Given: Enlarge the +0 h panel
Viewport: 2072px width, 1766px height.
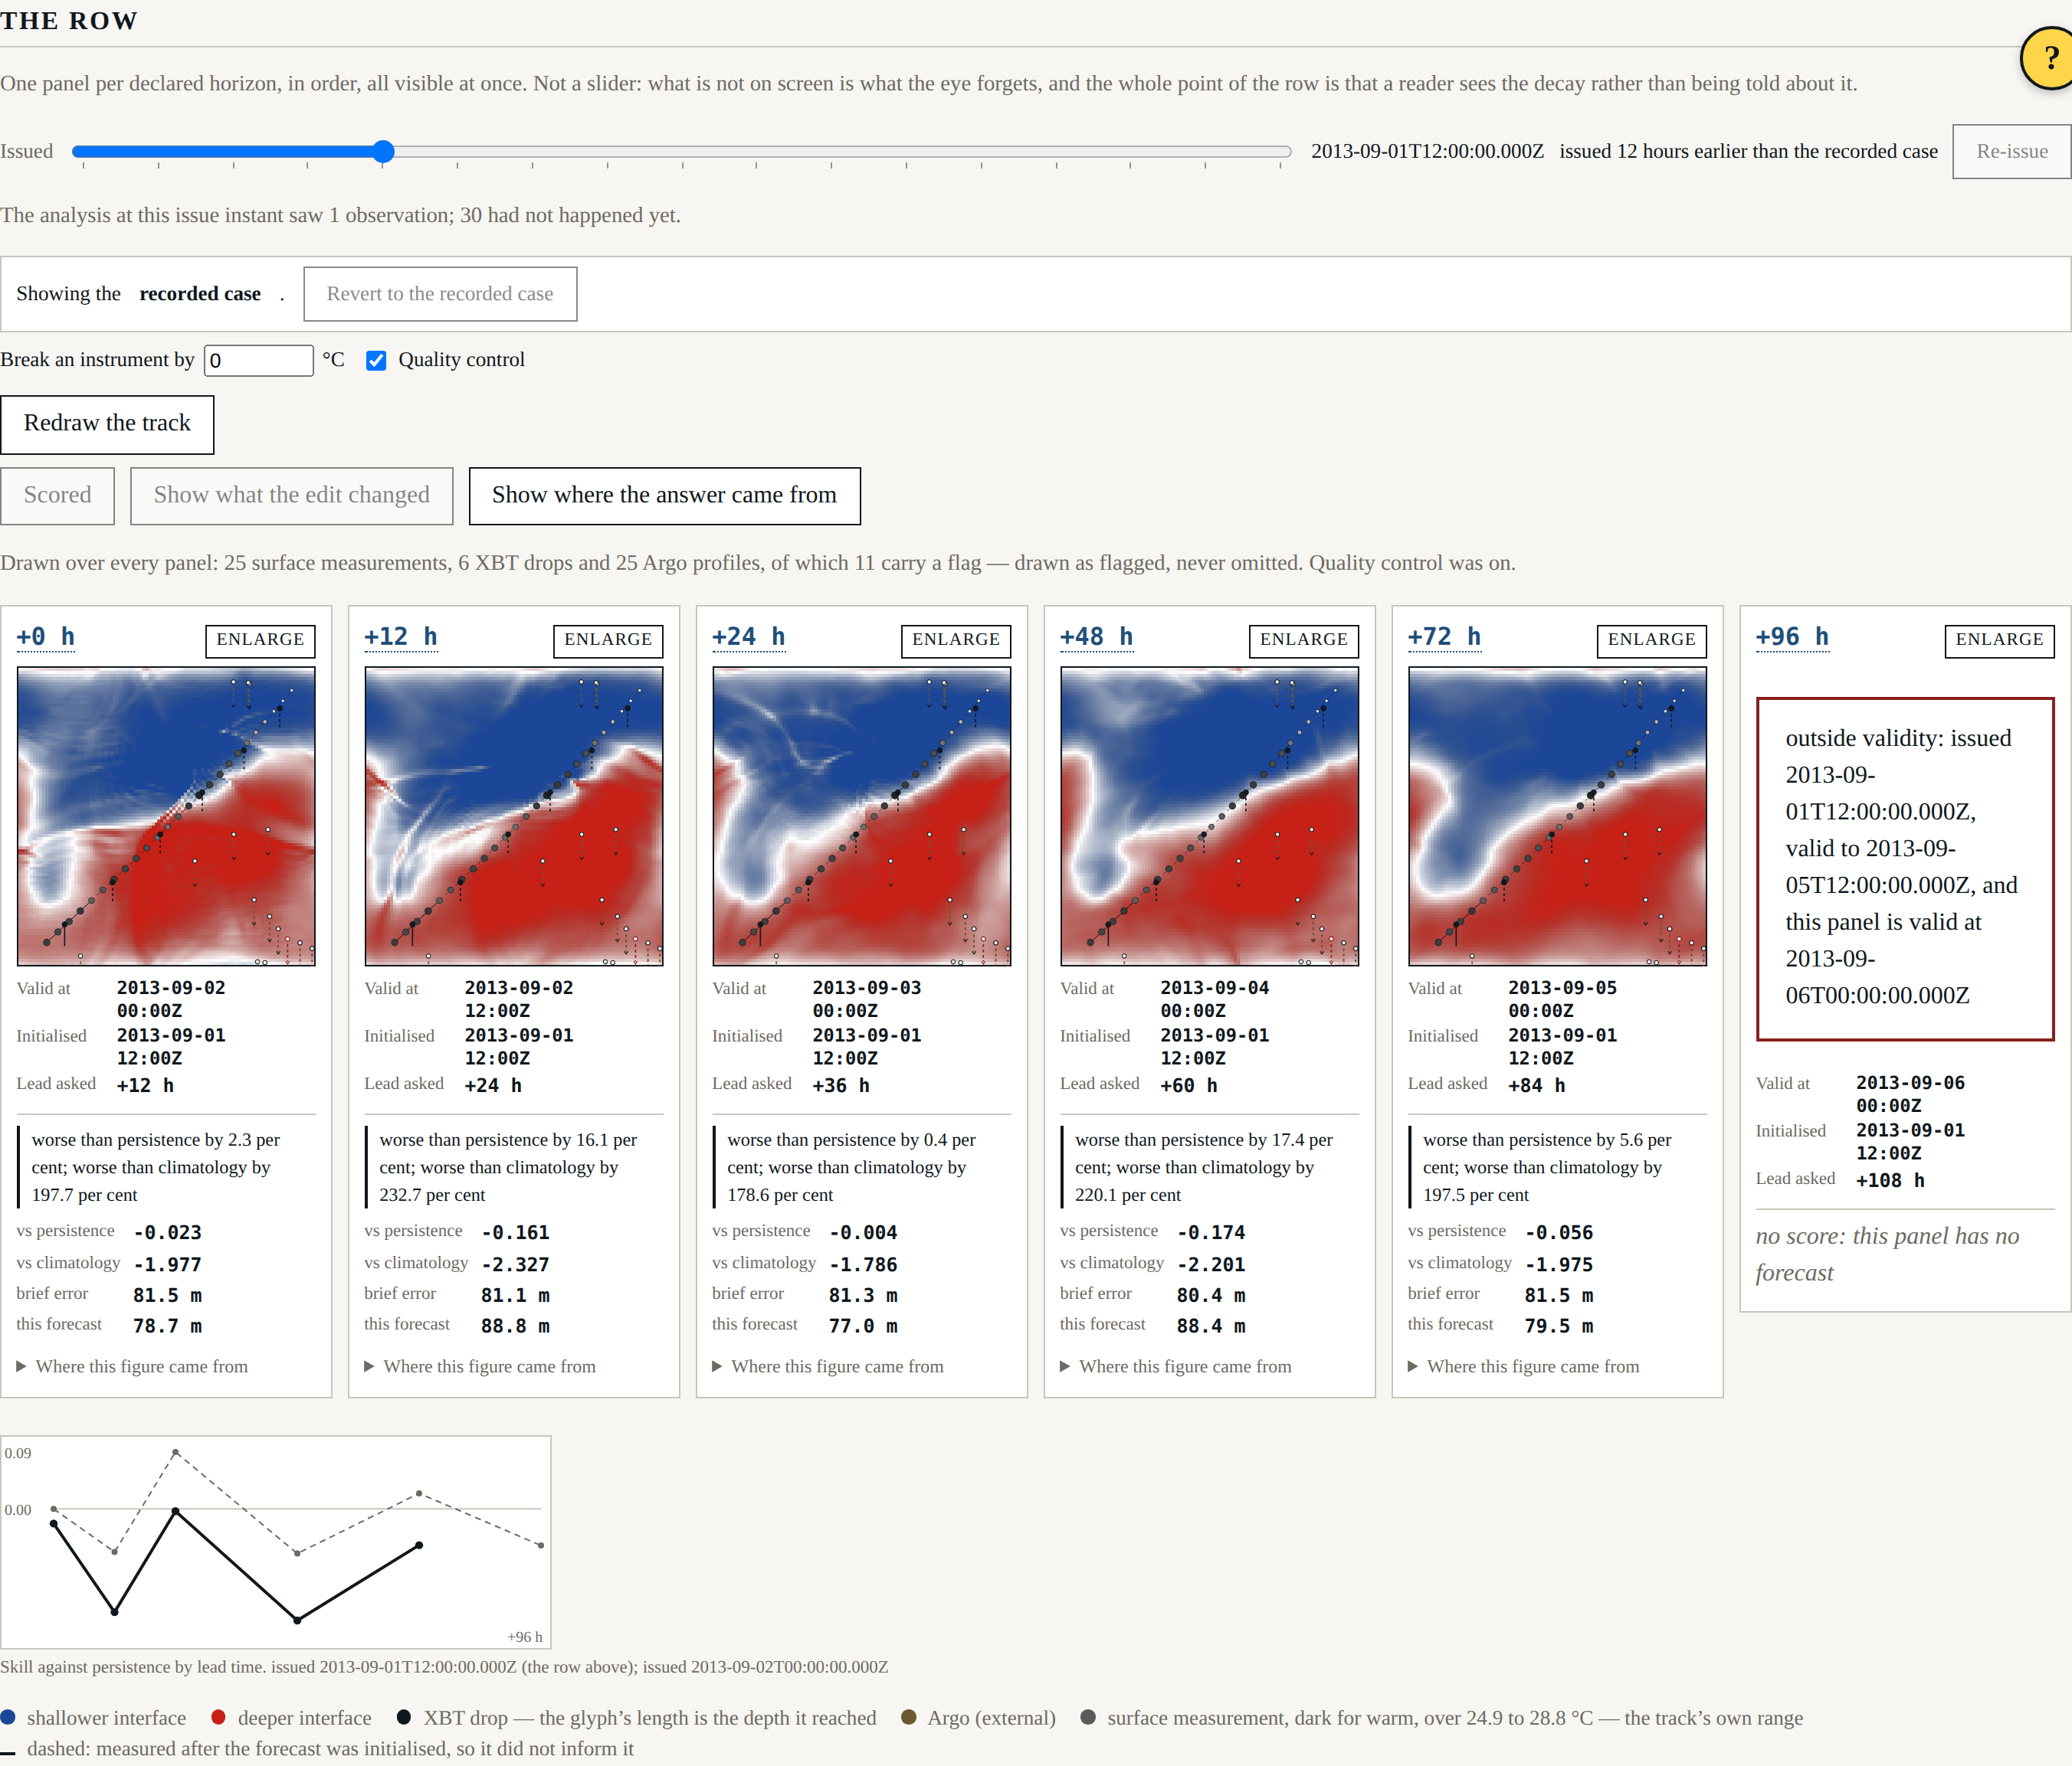Looking at the screenshot, I should [260, 641].
